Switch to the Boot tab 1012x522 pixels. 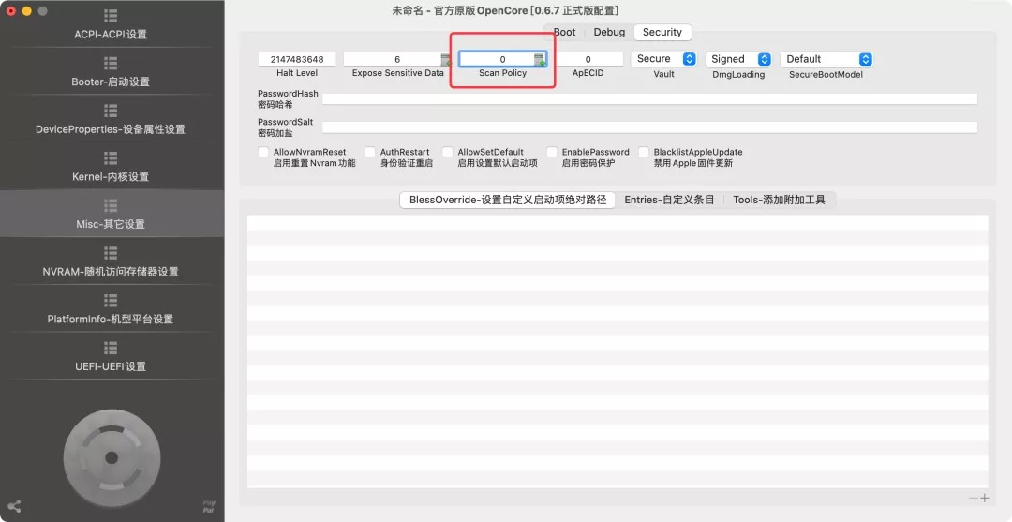pos(565,32)
